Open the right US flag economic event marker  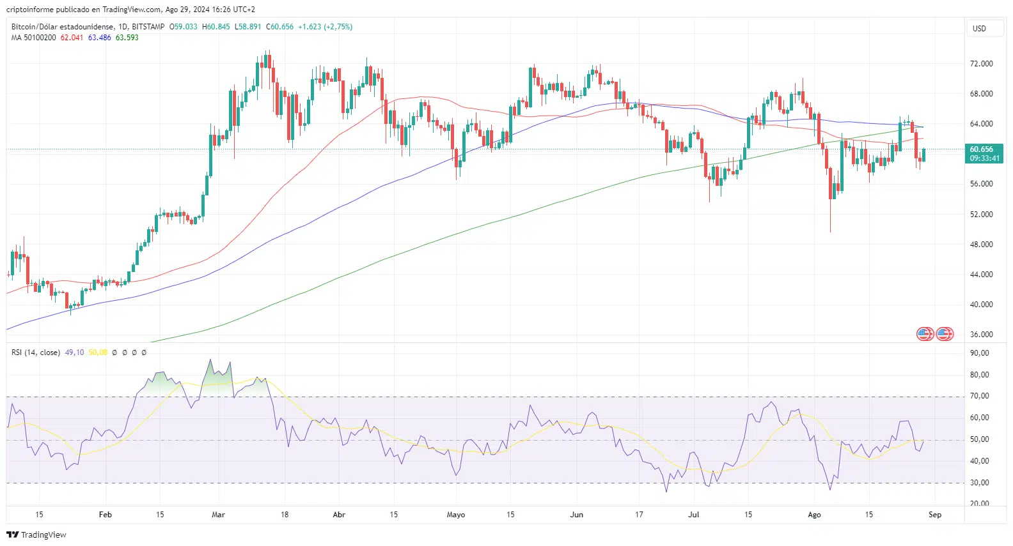[945, 334]
